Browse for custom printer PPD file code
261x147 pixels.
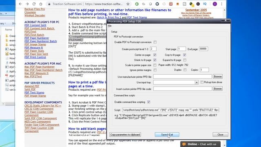click(217, 89)
